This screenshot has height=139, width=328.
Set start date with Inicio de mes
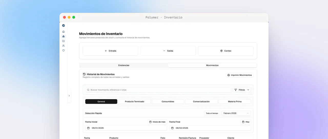point(157,122)
